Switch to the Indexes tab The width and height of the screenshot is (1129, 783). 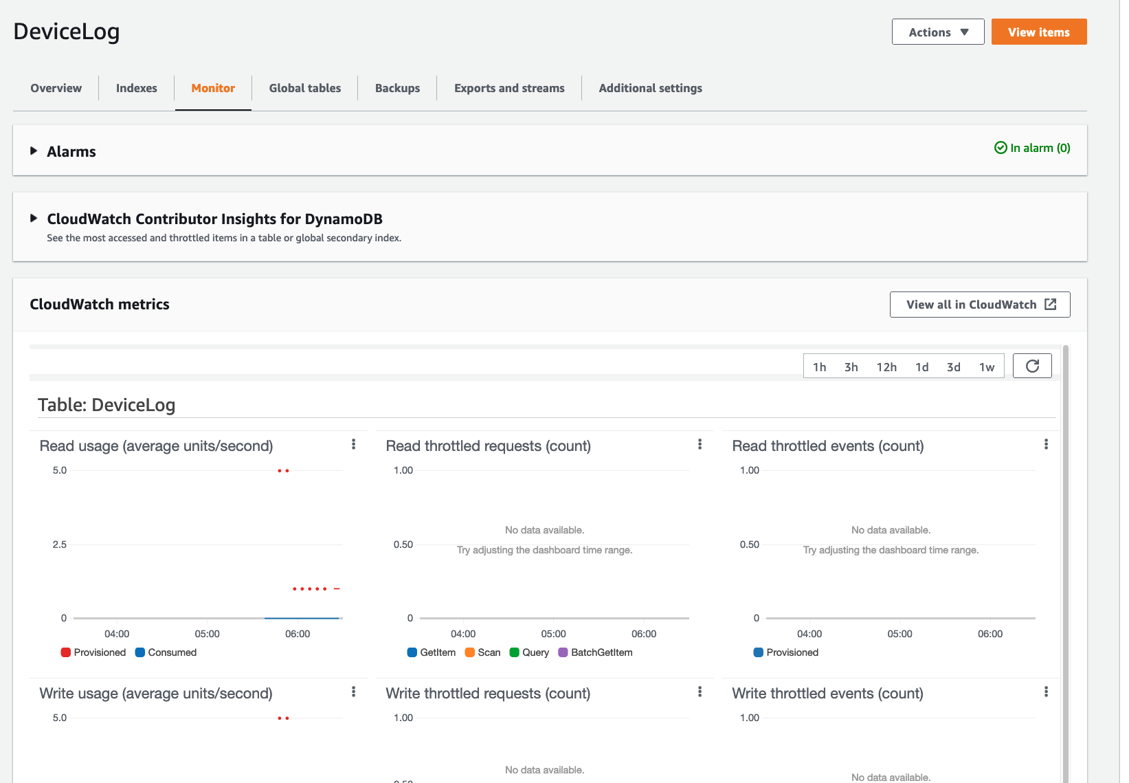click(137, 88)
